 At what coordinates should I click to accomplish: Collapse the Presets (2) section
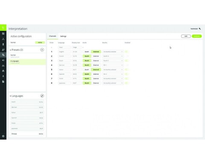[10, 50]
